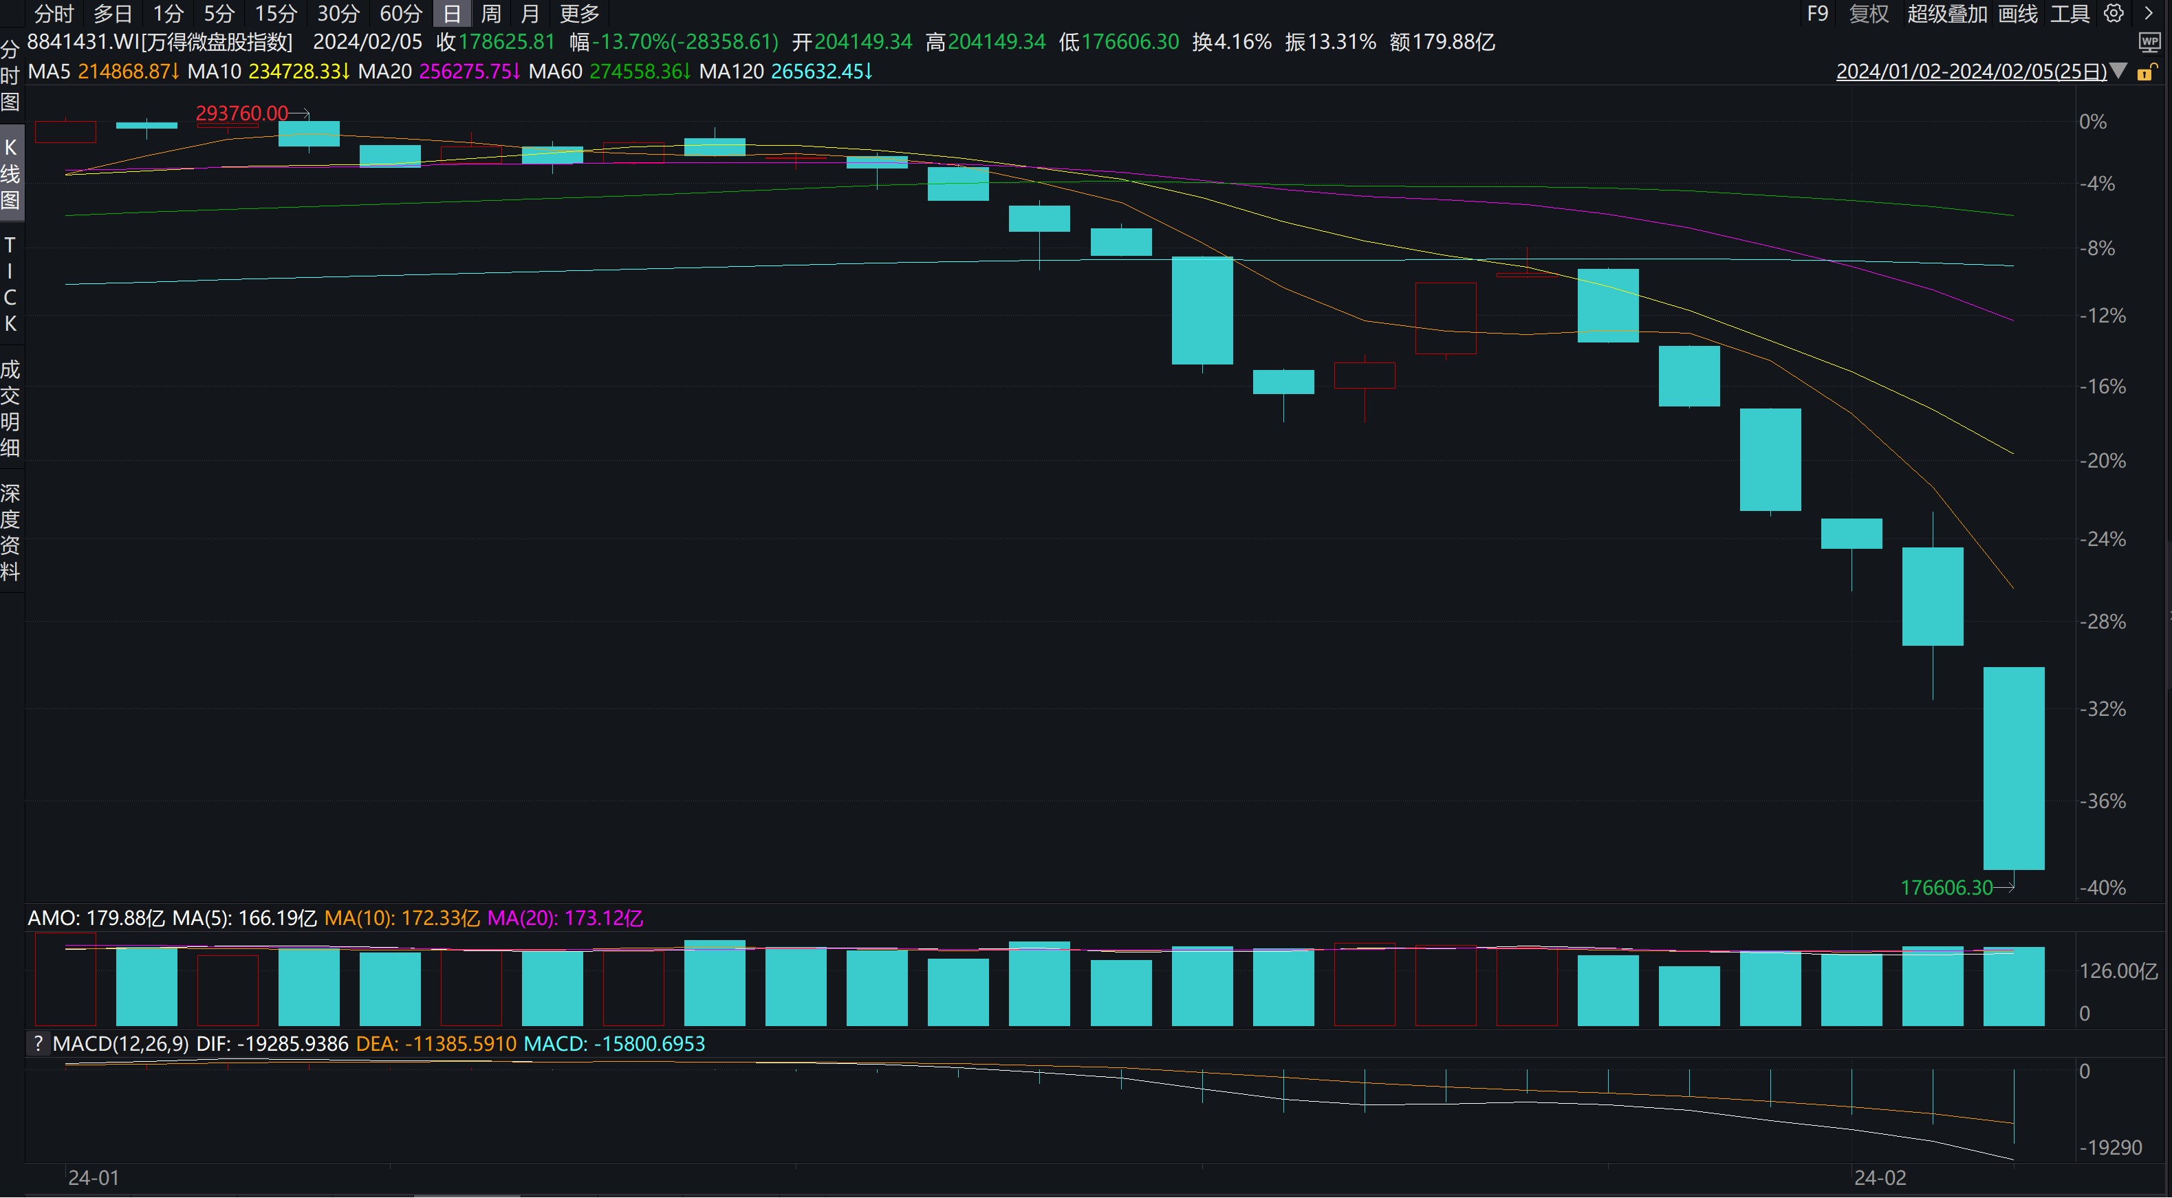Click the MACD question mark help icon

pyautogui.click(x=37, y=1044)
